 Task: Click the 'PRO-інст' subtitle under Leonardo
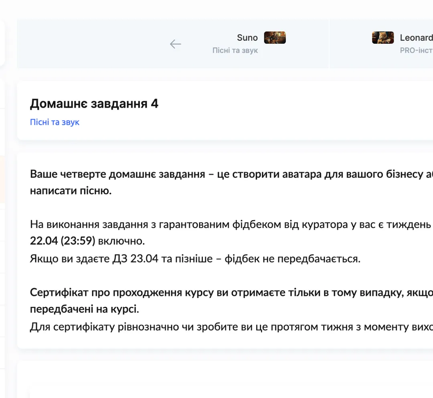[x=417, y=50]
